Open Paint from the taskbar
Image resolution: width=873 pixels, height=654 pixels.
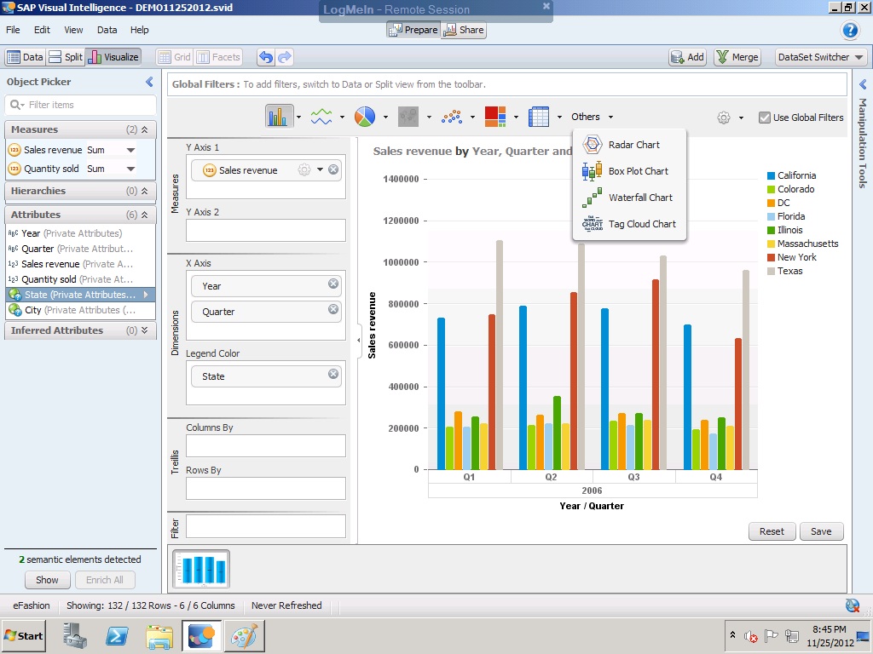tap(244, 635)
